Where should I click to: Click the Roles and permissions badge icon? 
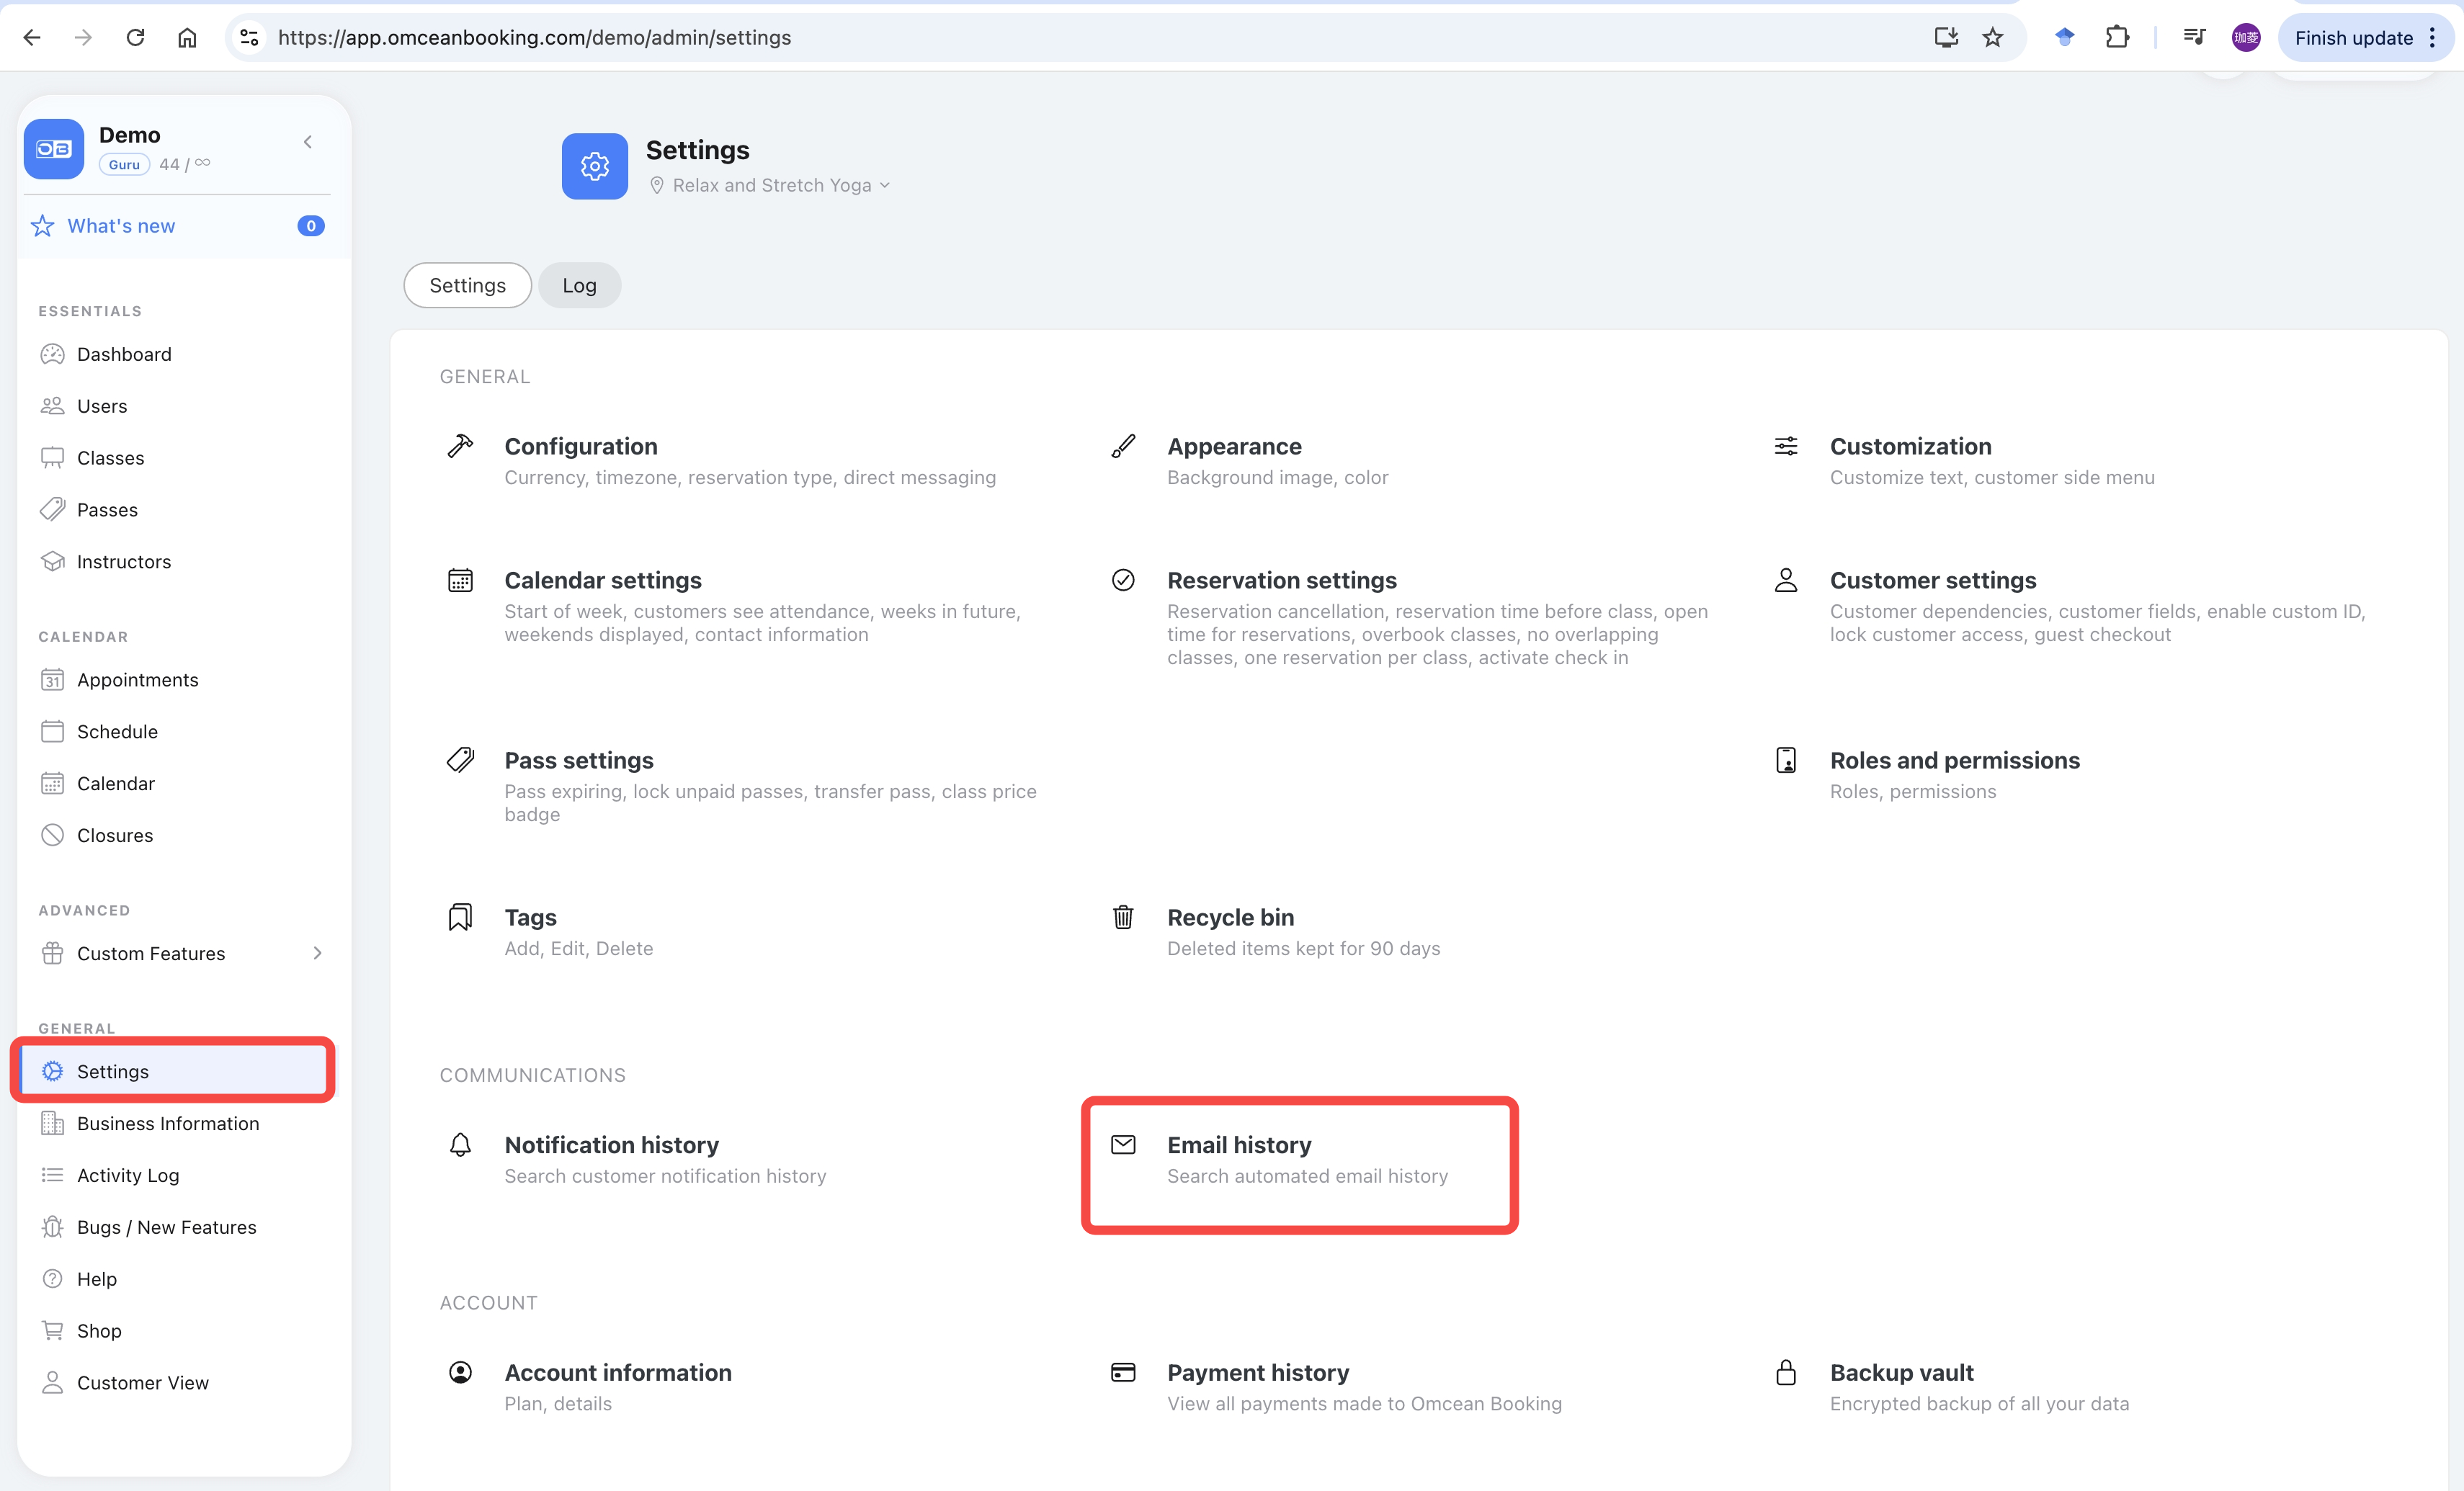tap(1786, 760)
